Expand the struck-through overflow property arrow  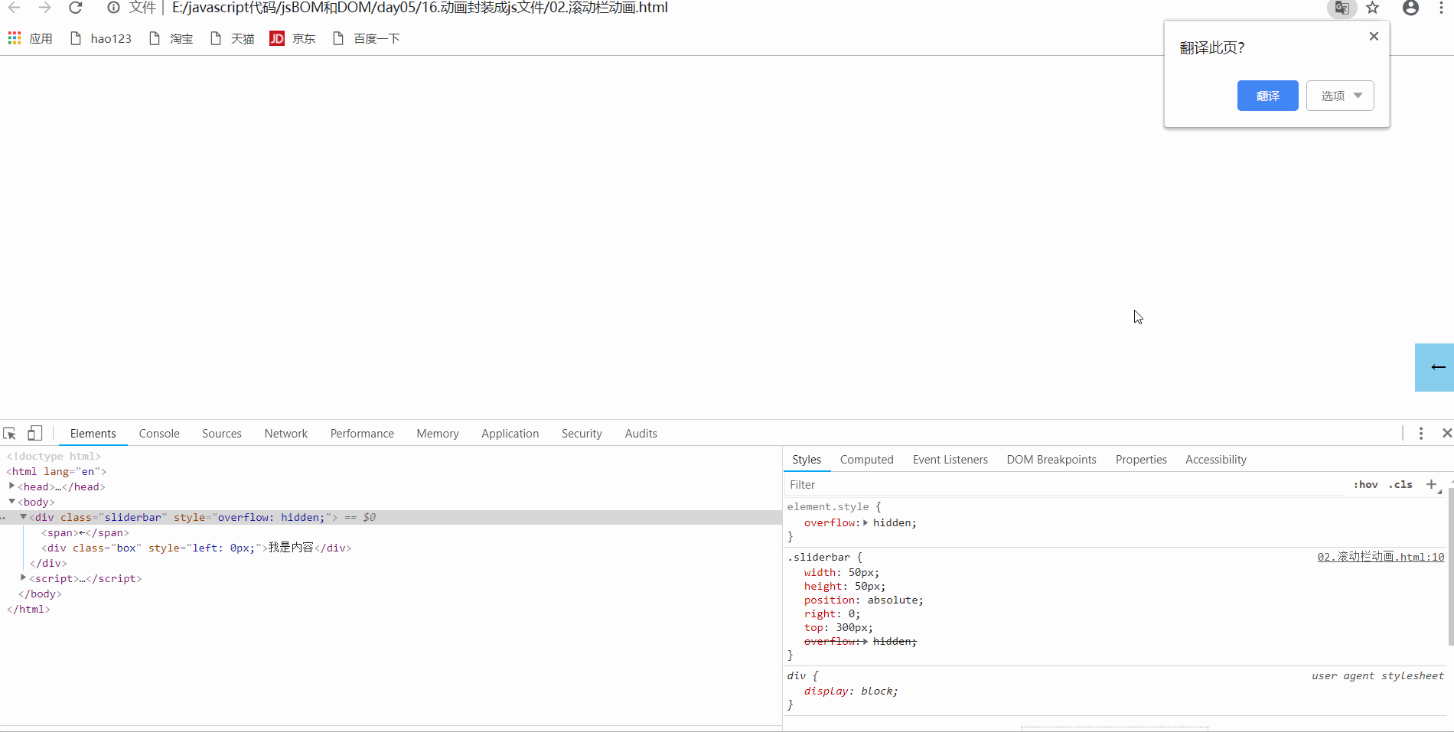pos(866,641)
